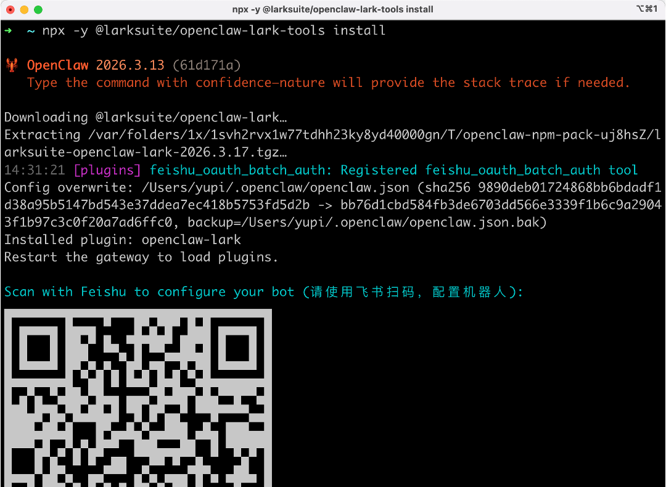Image resolution: width=666 pixels, height=487 pixels.
Task: Click 'Restart the gateway to load plugins.' line
Action: (x=141, y=257)
